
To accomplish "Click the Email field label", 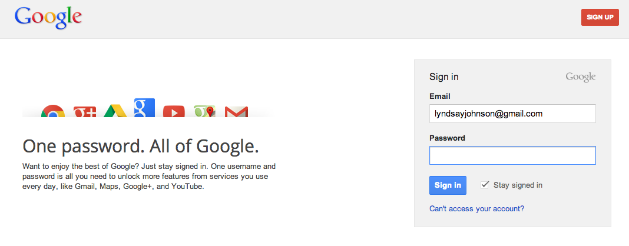I will coord(439,96).
